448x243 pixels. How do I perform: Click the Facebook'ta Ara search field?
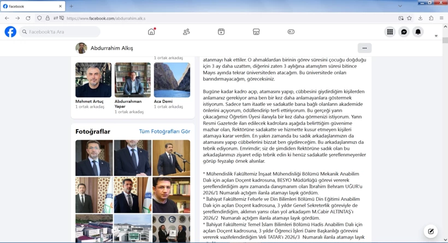(60, 32)
